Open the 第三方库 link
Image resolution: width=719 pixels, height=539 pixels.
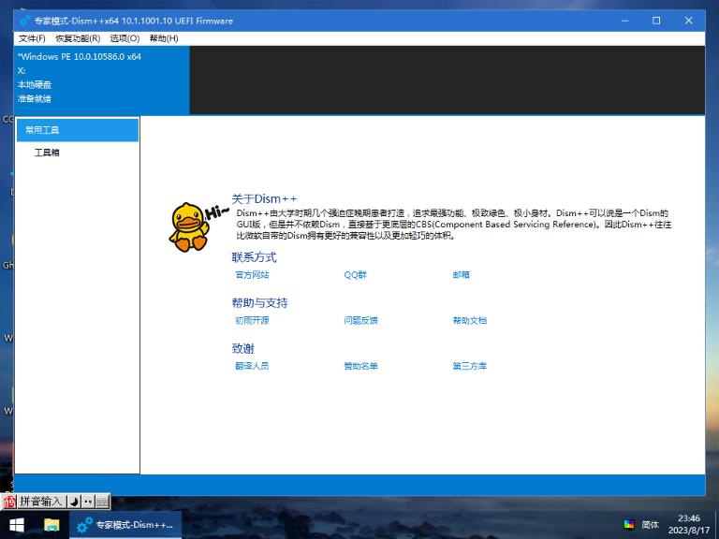[x=470, y=366]
